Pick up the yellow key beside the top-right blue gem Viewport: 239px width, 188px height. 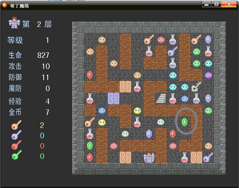[196, 40]
